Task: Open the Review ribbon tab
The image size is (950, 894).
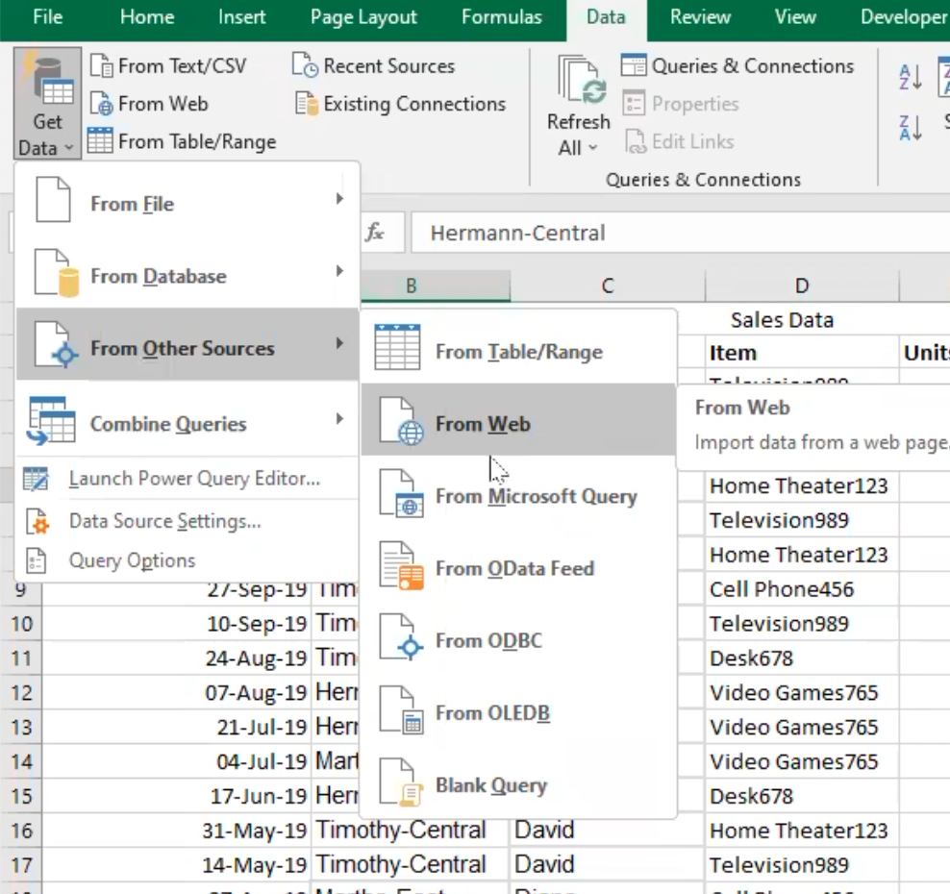Action: point(699,16)
